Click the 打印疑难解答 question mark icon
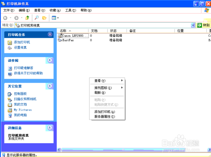Image resolution: width=211 pixels, height=157 pixels. click(x=10, y=69)
